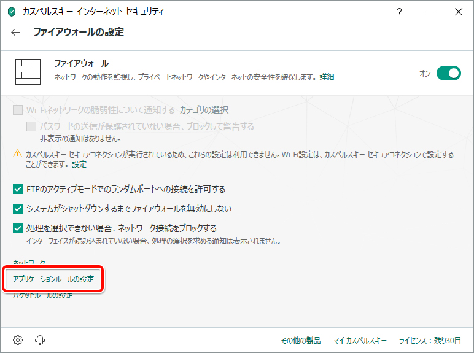Go back using the left arrow icon
Viewport: 474px width, 353px height.
[x=15, y=33]
